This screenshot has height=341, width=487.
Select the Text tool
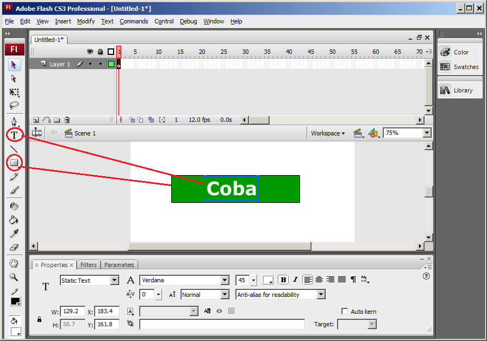(x=14, y=135)
